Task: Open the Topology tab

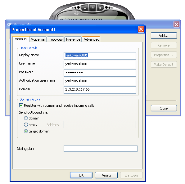Action: [x=56, y=39]
